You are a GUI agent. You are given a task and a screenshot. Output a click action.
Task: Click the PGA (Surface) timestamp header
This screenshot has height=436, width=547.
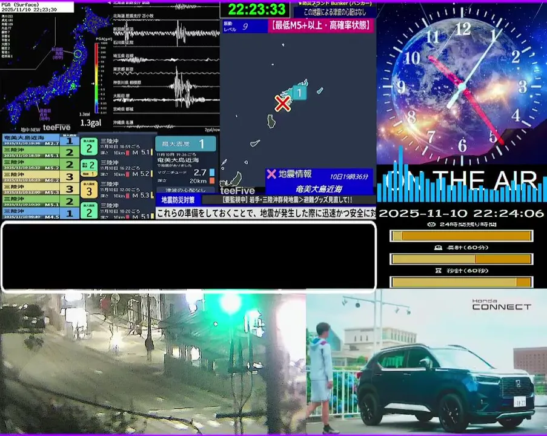coord(37,7)
